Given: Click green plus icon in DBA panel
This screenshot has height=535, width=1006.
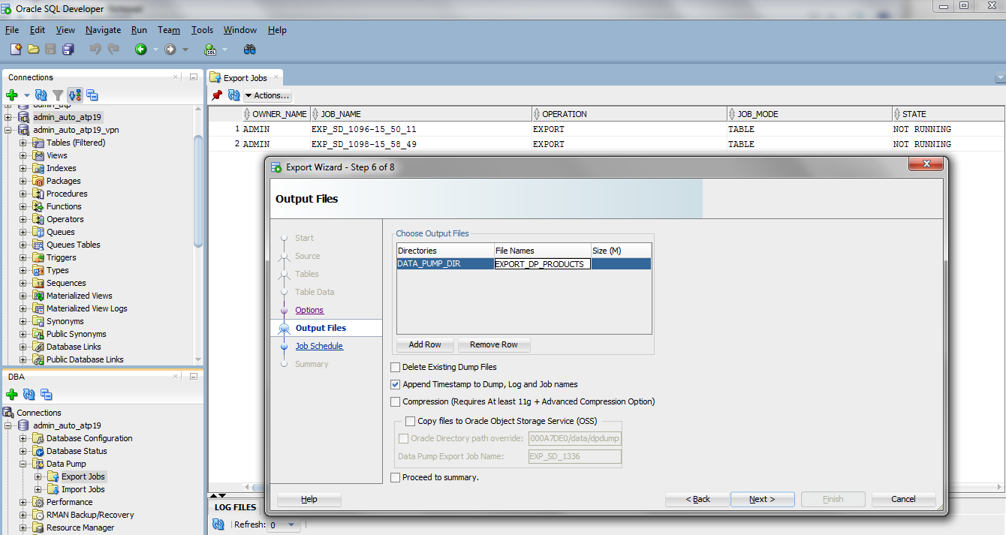Looking at the screenshot, I should click(x=12, y=395).
